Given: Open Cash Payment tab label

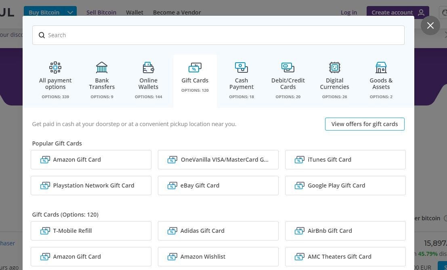Looking at the screenshot, I should pyautogui.click(x=241, y=84).
